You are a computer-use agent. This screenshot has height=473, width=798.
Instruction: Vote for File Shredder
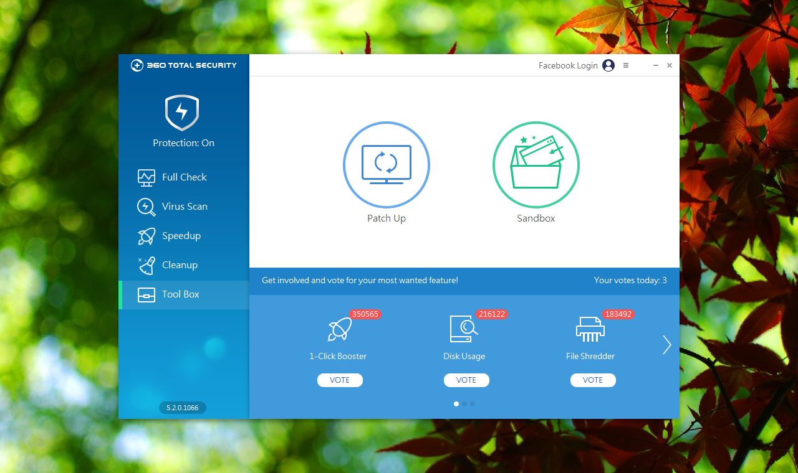point(593,380)
